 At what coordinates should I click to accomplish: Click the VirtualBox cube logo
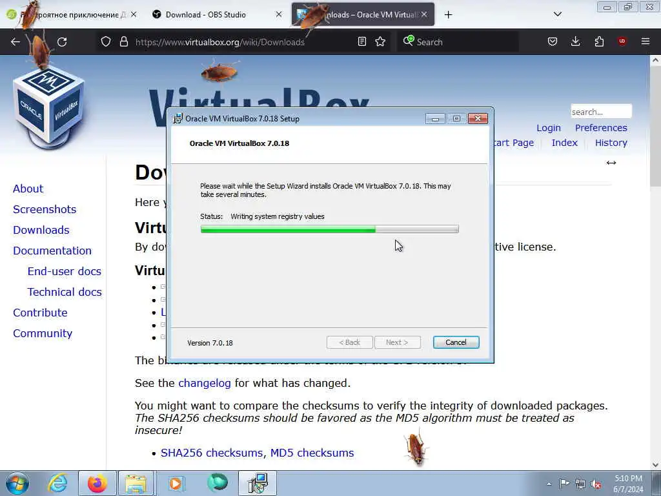tap(48, 108)
